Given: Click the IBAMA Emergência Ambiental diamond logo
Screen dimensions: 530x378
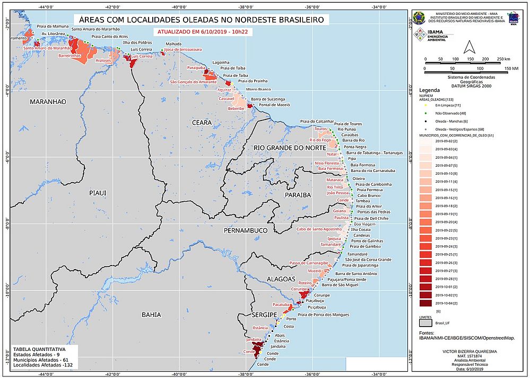Looking at the screenshot, I should tap(419, 35).
